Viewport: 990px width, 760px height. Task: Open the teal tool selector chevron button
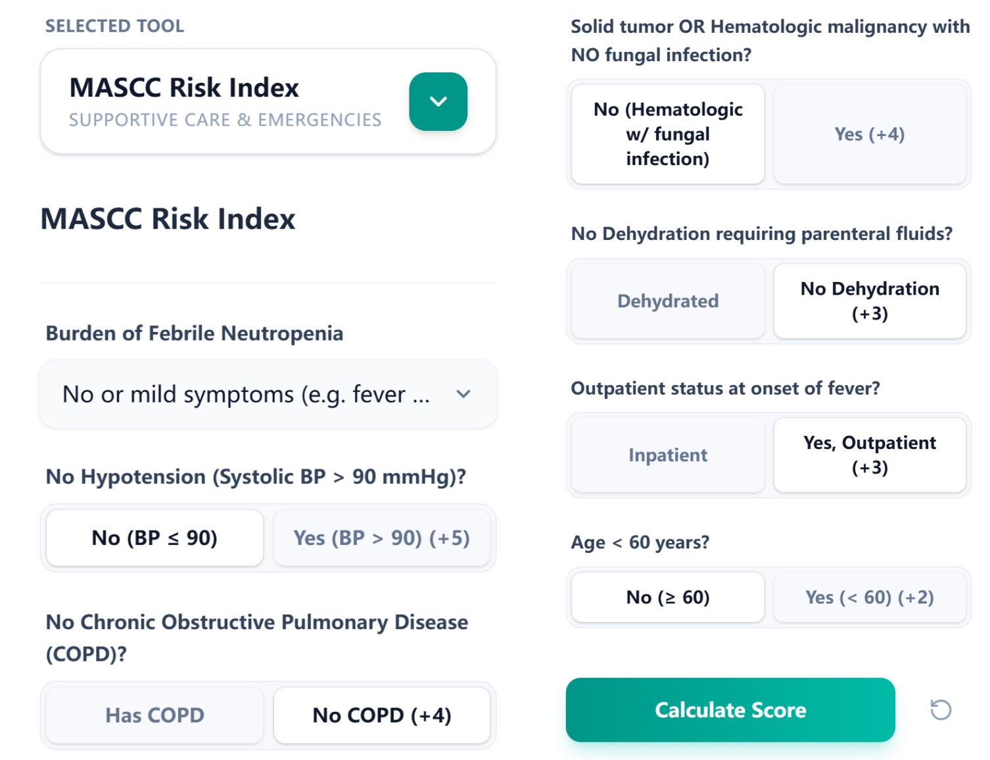(438, 101)
